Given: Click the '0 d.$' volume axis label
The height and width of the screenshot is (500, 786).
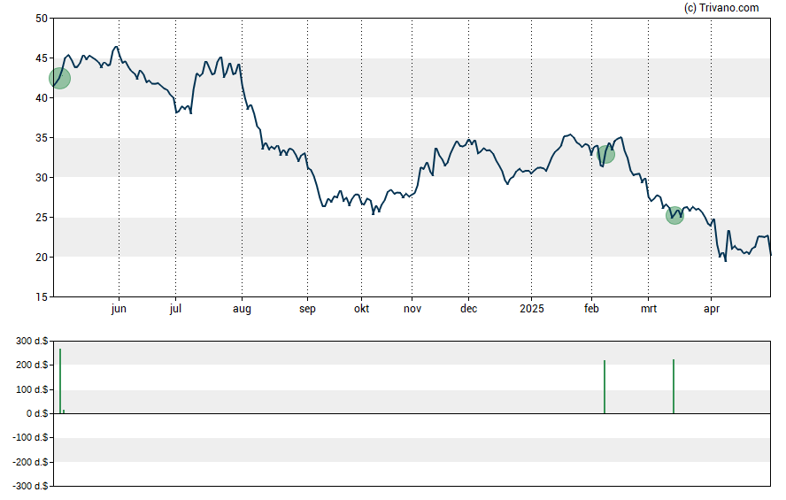Looking at the screenshot, I should click(x=37, y=413).
